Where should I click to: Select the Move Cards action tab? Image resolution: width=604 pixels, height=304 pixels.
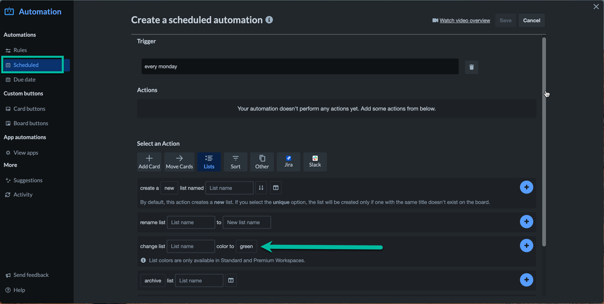(x=179, y=162)
